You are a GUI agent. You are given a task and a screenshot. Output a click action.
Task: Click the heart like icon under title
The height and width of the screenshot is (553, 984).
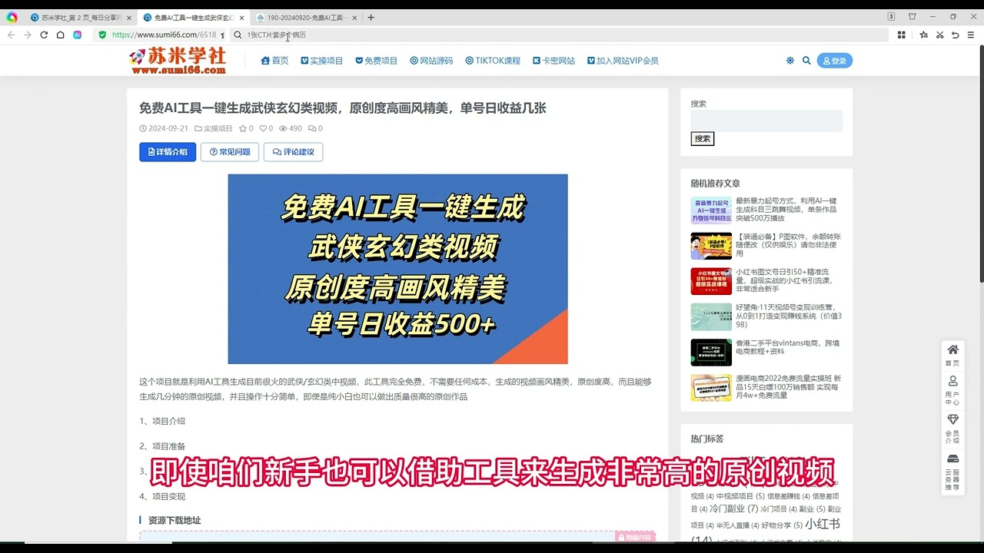click(263, 129)
